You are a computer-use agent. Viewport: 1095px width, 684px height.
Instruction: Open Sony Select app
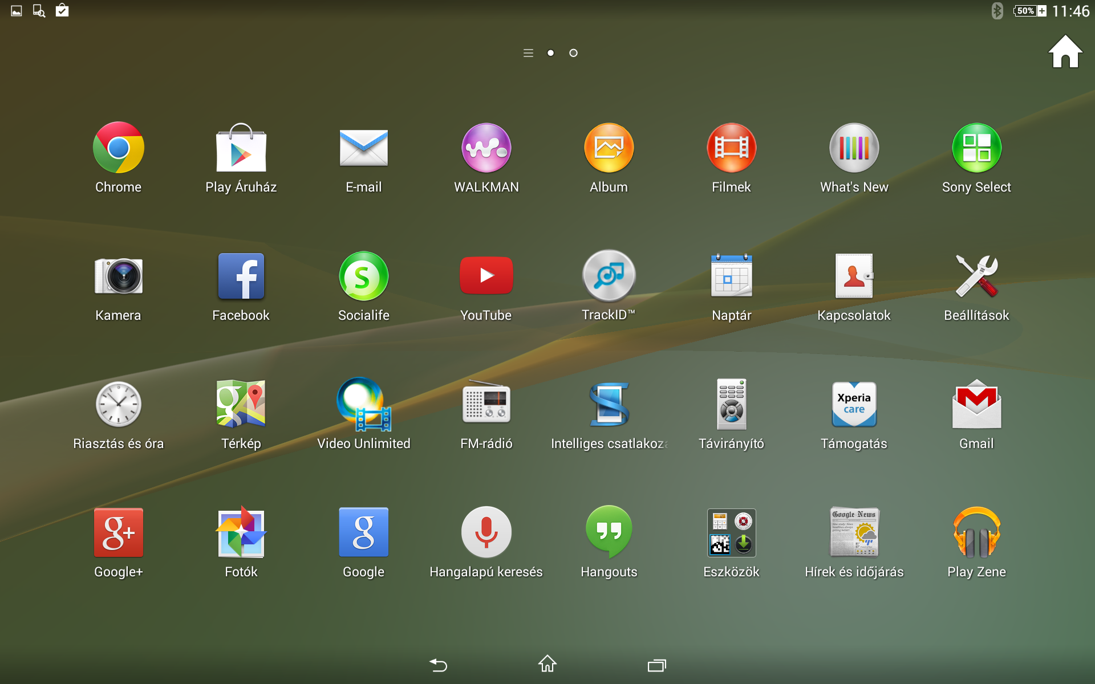coord(977,148)
